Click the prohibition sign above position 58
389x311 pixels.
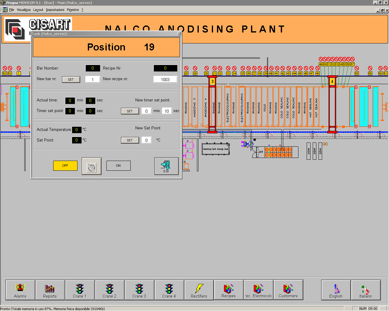point(357,68)
